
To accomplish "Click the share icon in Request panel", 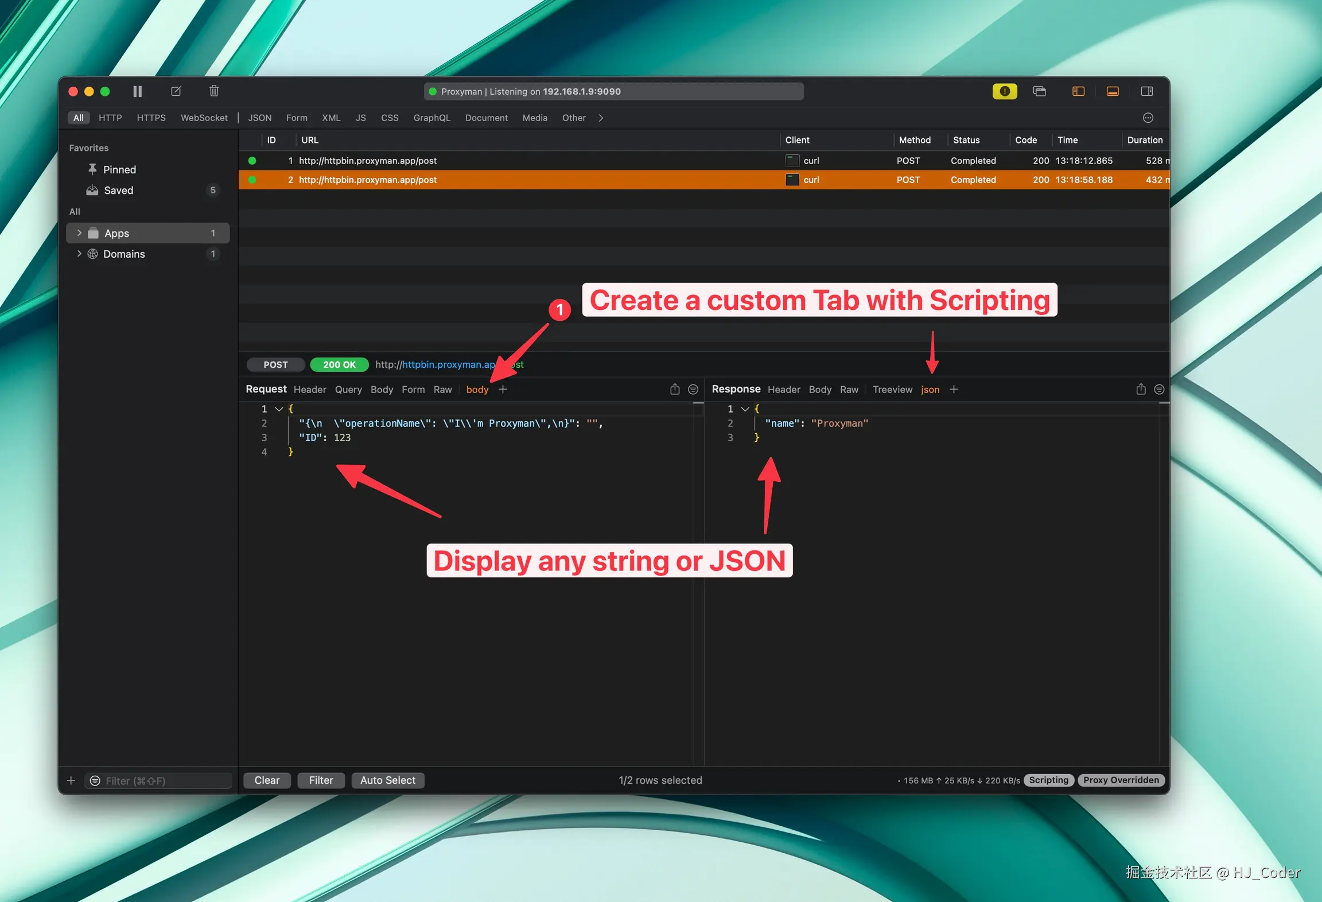I will (x=675, y=390).
